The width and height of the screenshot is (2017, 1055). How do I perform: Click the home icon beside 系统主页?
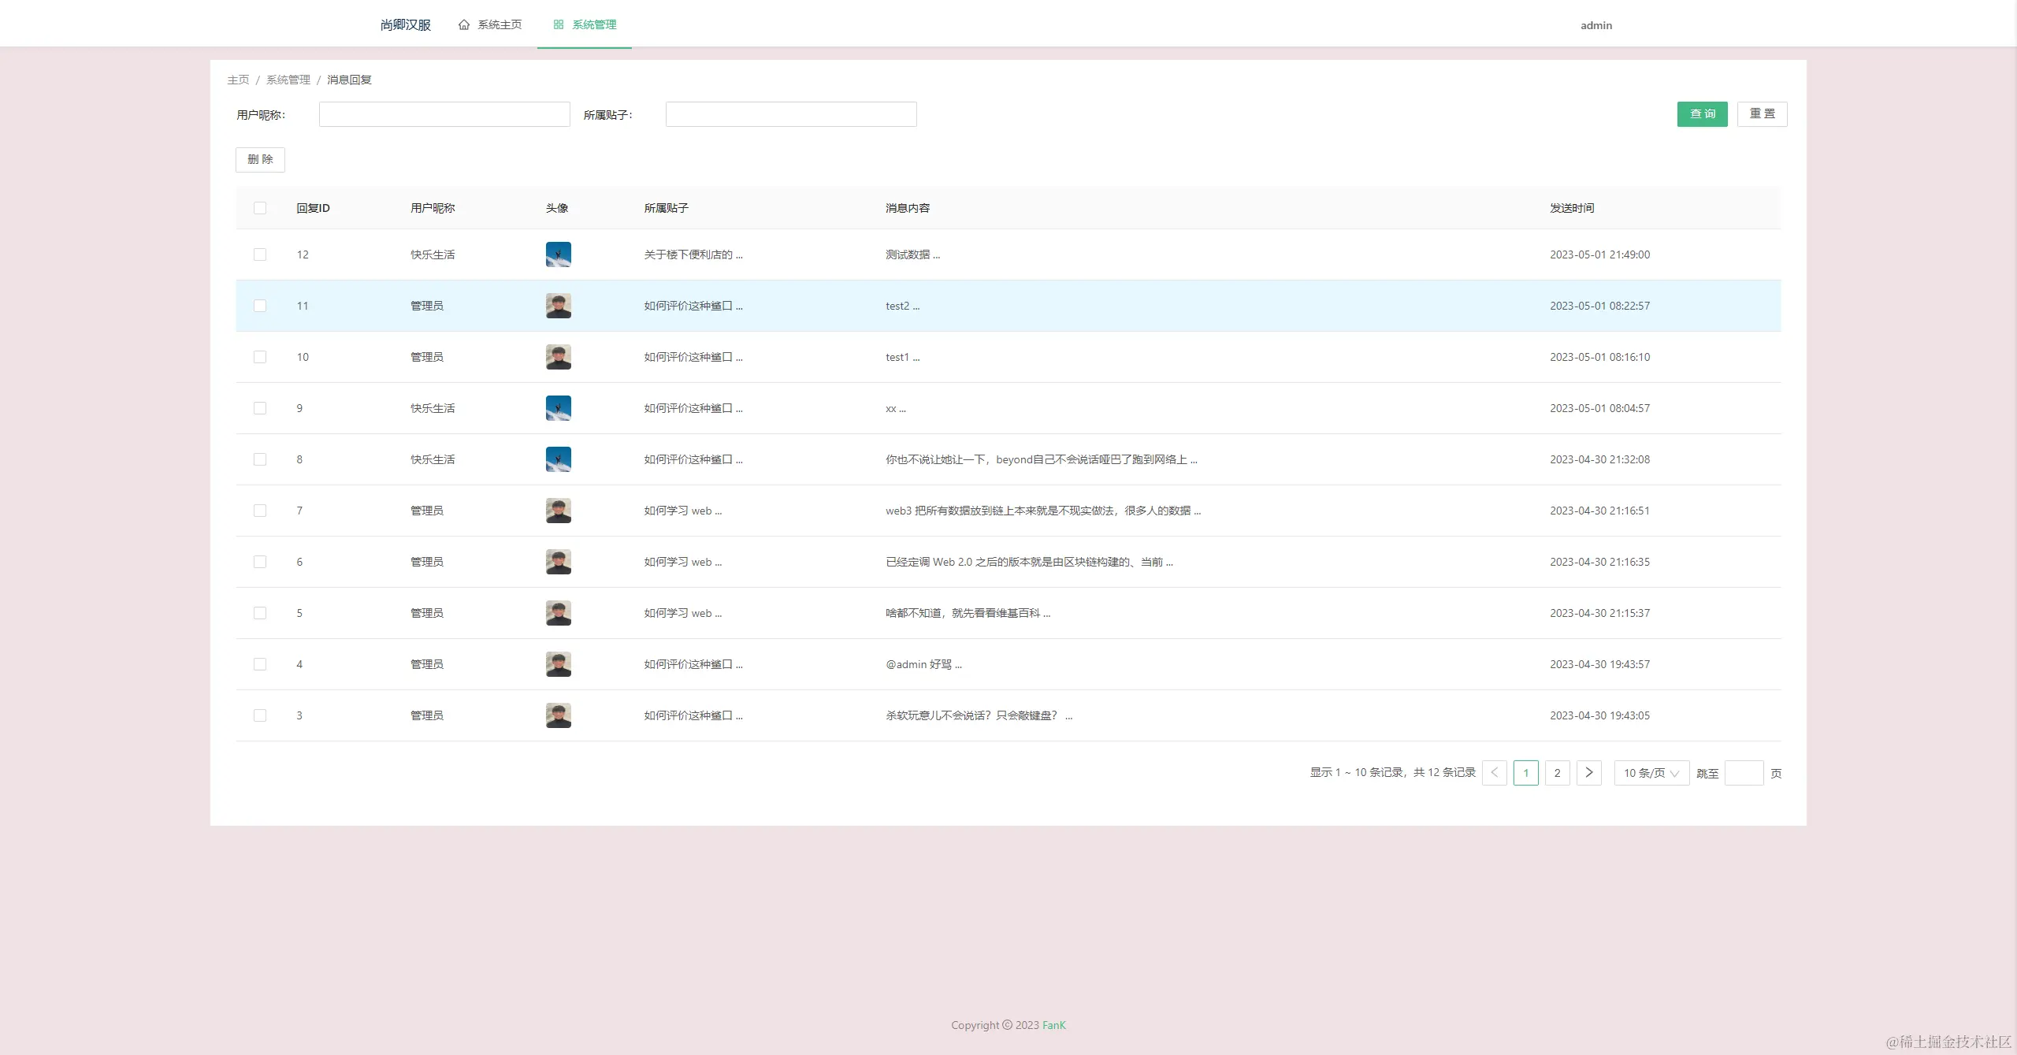[x=464, y=25]
